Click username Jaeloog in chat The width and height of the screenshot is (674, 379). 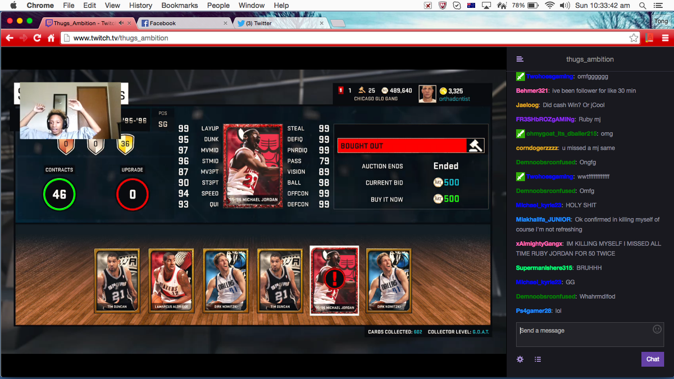[x=527, y=105]
